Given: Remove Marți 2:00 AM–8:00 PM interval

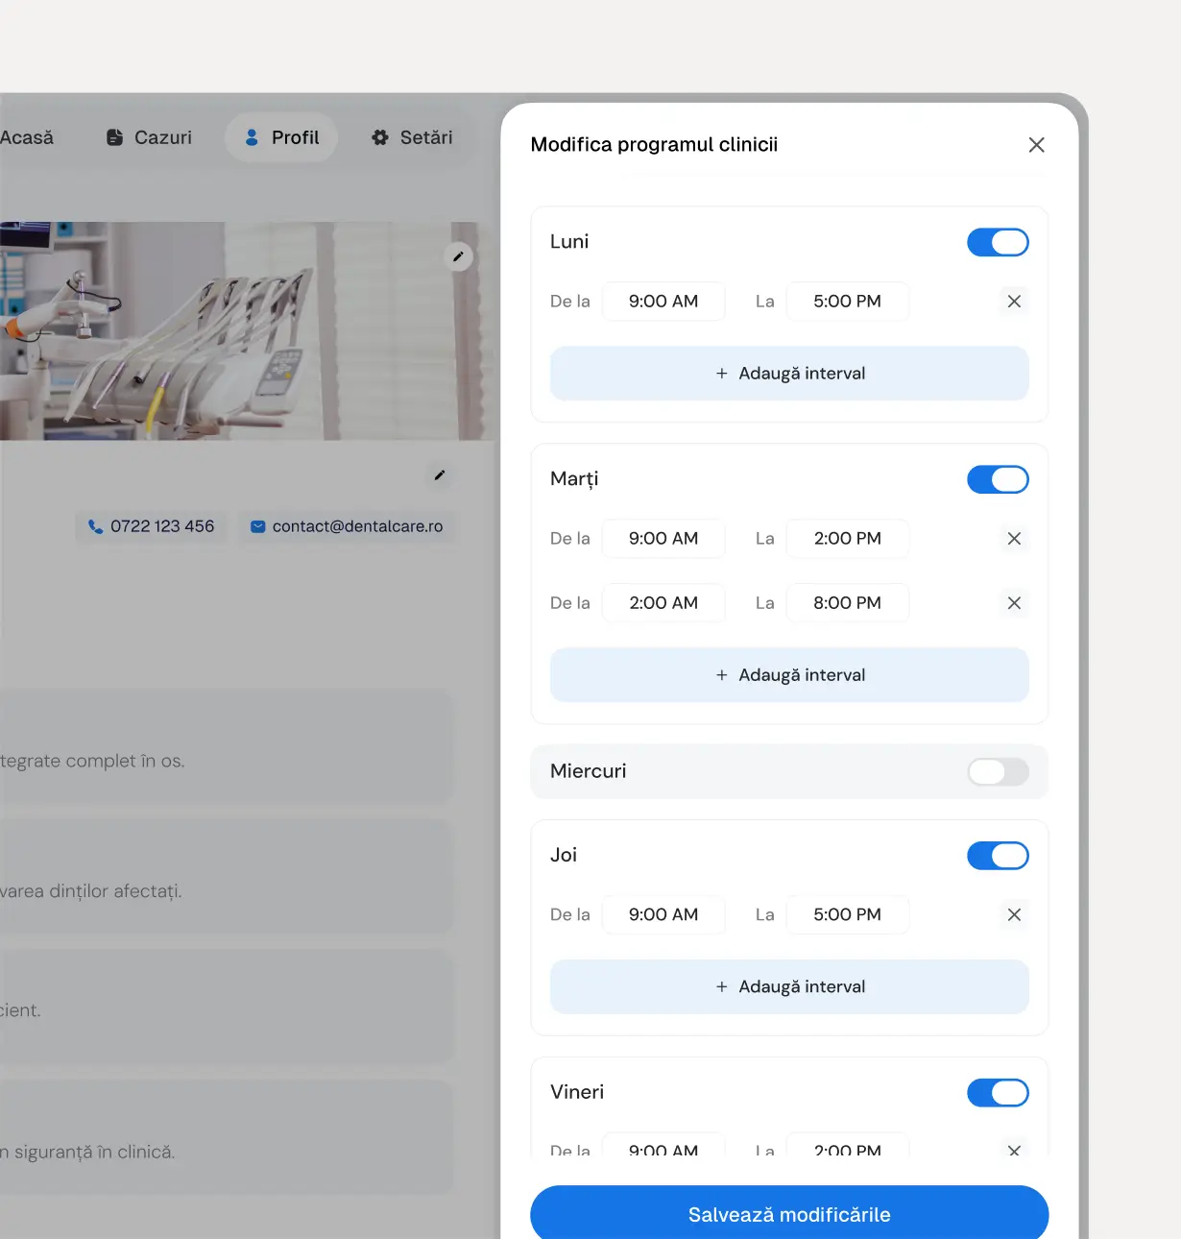Looking at the screenshot, I should [x=1014, y=603].
